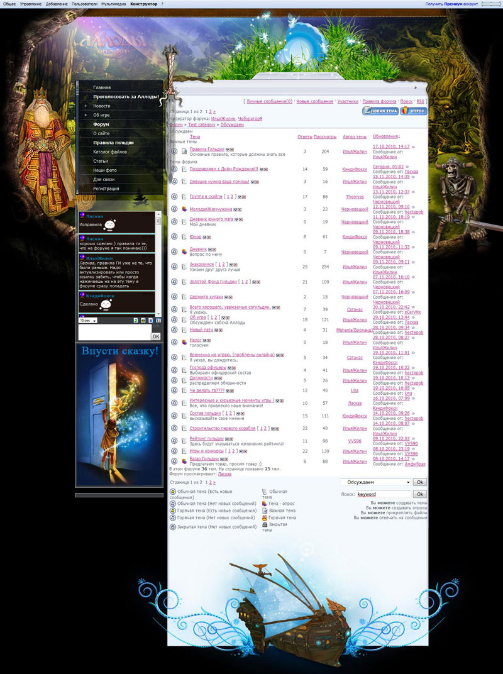Send chat message with OK button
Viewport: 503px width, 674px height.
[156, 336]
